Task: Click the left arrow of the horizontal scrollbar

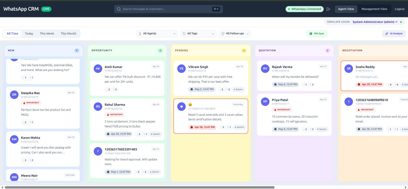Action: 2,187
